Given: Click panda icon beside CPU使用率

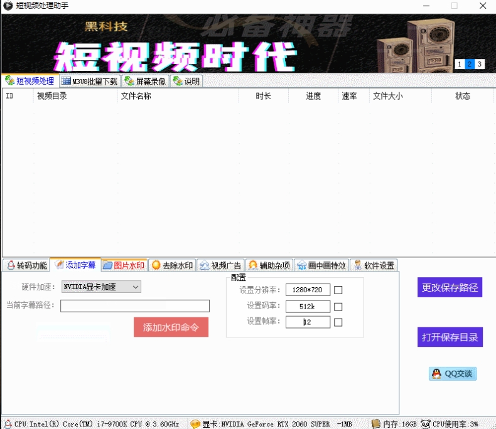Looking at the screenshot, I should 426,423.
